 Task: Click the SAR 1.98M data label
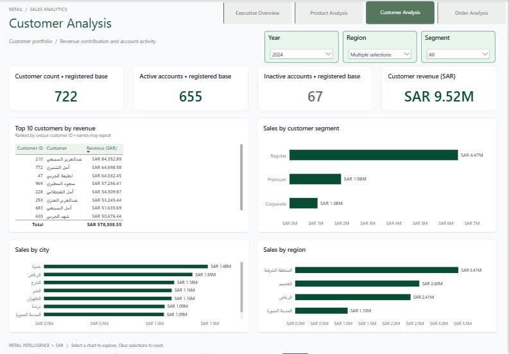355,179
